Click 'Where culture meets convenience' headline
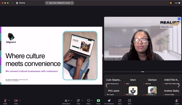Screen dimensions: 182x105 33,60
